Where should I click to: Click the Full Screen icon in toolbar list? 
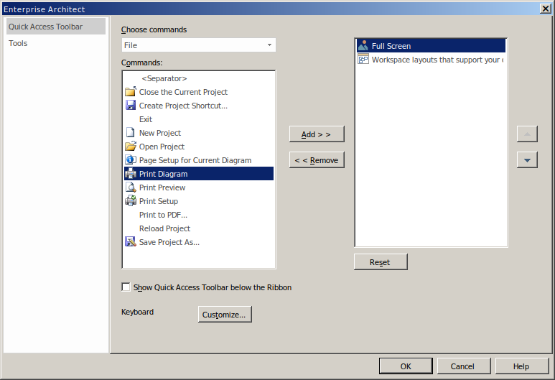363,46
